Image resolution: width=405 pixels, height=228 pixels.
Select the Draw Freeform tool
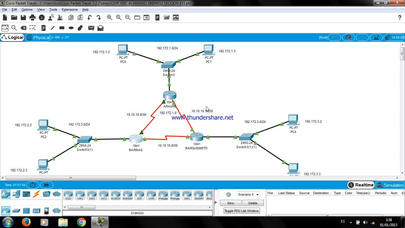pos(80,28)
